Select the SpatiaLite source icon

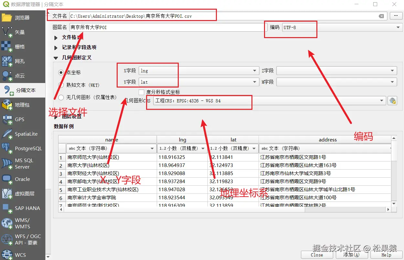coord(7,134)
